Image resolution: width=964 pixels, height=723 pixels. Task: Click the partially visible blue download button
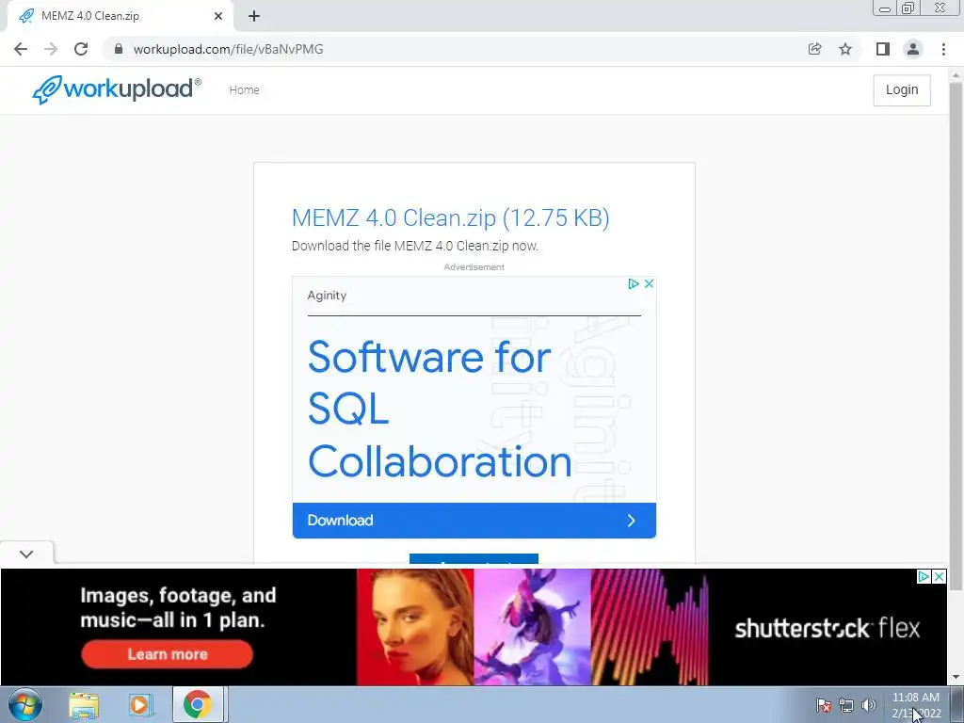pyautogui.click(x=474, y=559)
